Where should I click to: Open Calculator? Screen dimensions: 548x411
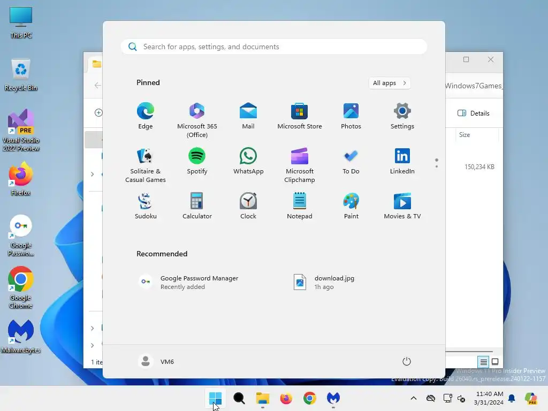tap(197, 206)
